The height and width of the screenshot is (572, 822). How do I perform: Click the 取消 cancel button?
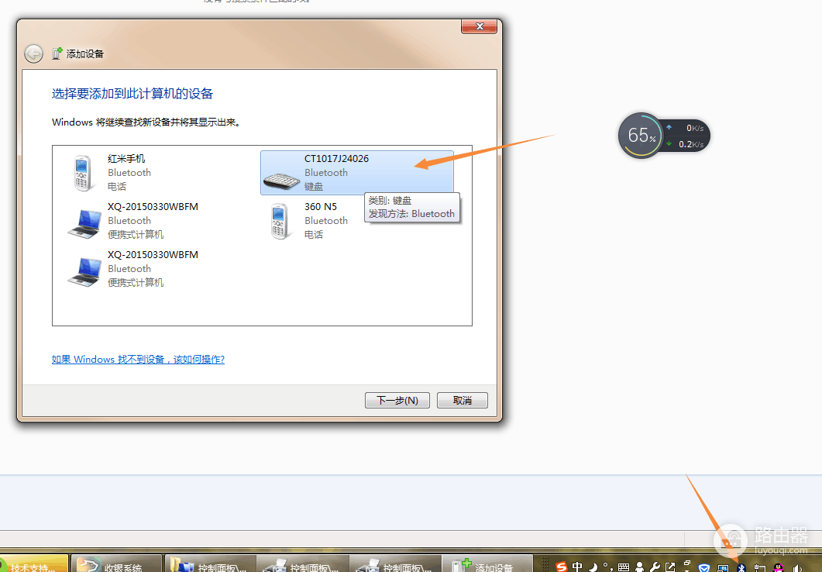(463, 400)
